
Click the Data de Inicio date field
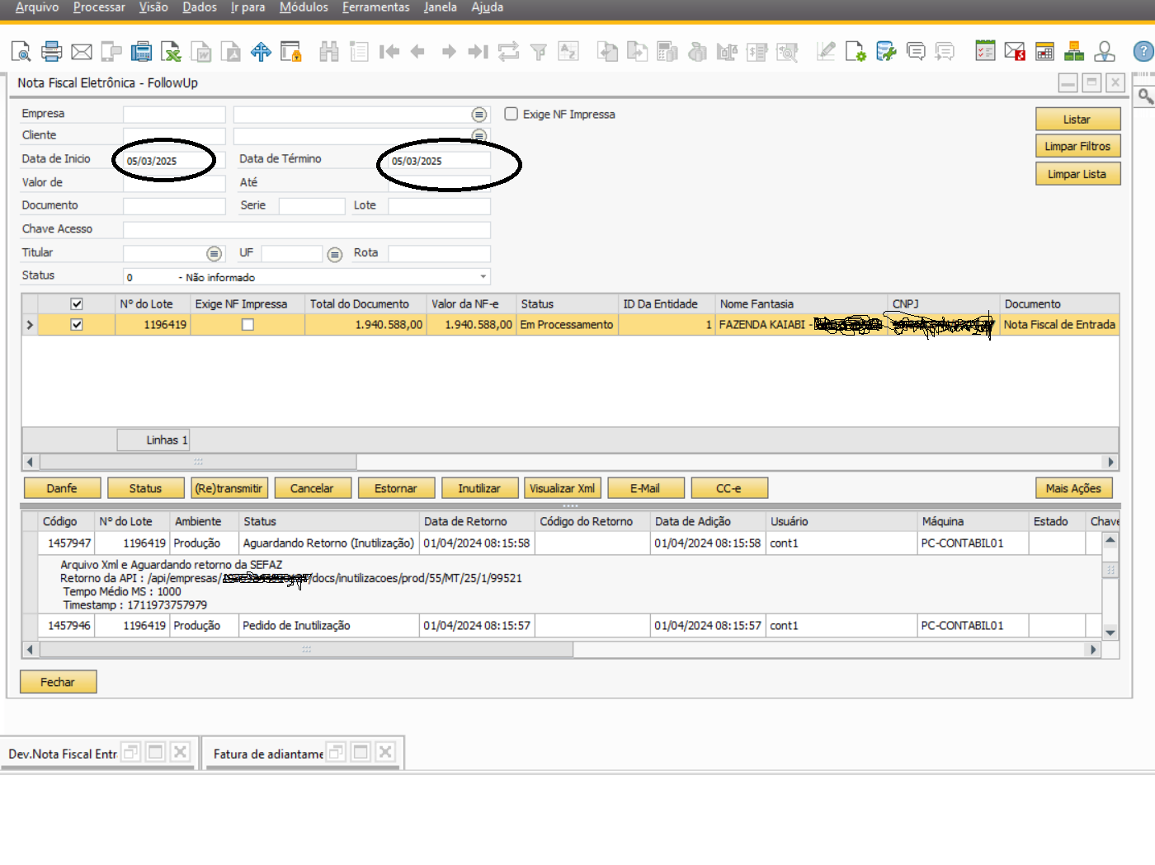tap(174, 160)
